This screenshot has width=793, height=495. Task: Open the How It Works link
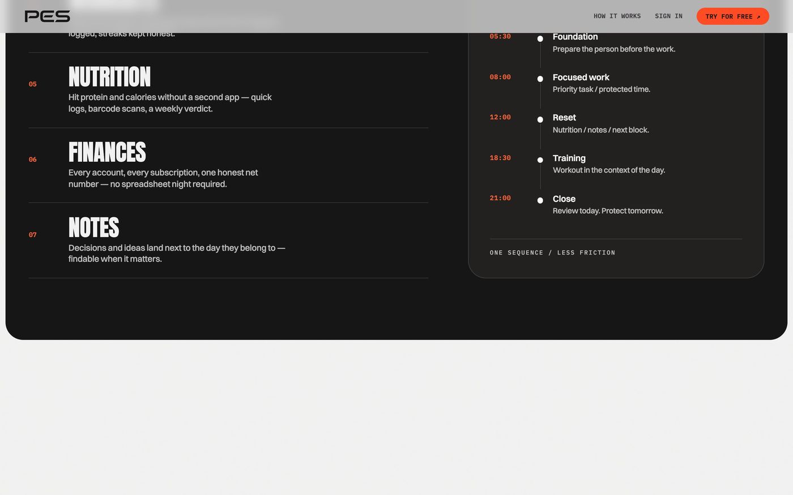point(617,16)
